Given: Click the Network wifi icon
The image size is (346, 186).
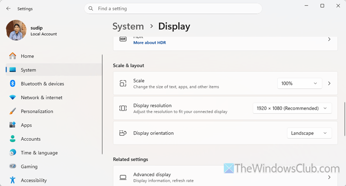Looking at the screenshot, I should tap(12, 97).
